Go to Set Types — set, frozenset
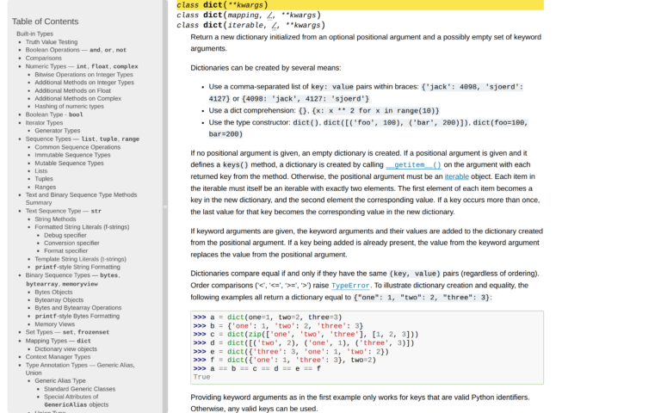Screen dimensions: 661x413 click(x=67, y=332)
